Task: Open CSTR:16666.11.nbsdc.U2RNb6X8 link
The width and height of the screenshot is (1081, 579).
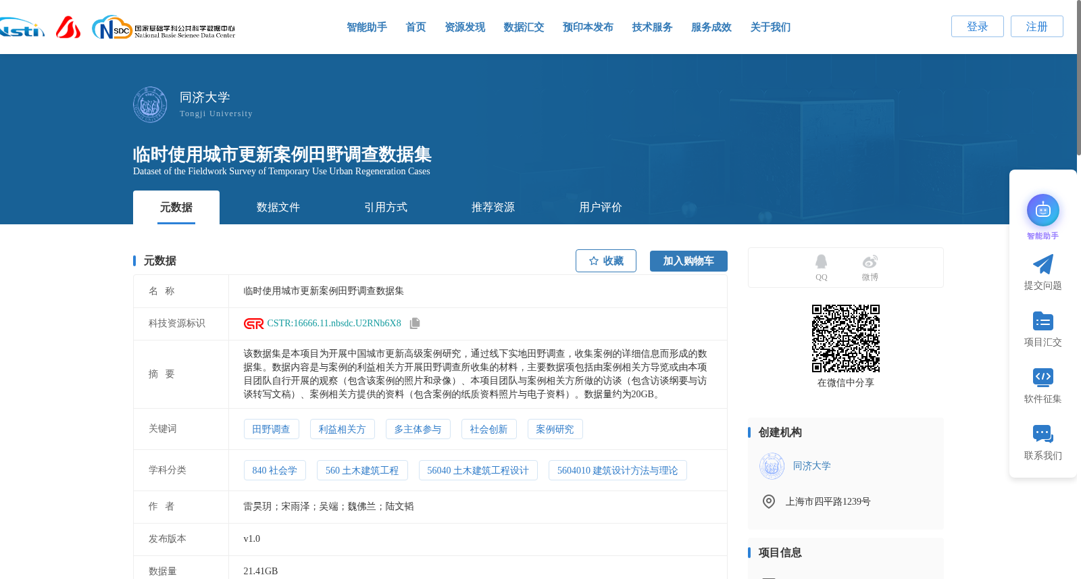Action: (x=334, y=324)
